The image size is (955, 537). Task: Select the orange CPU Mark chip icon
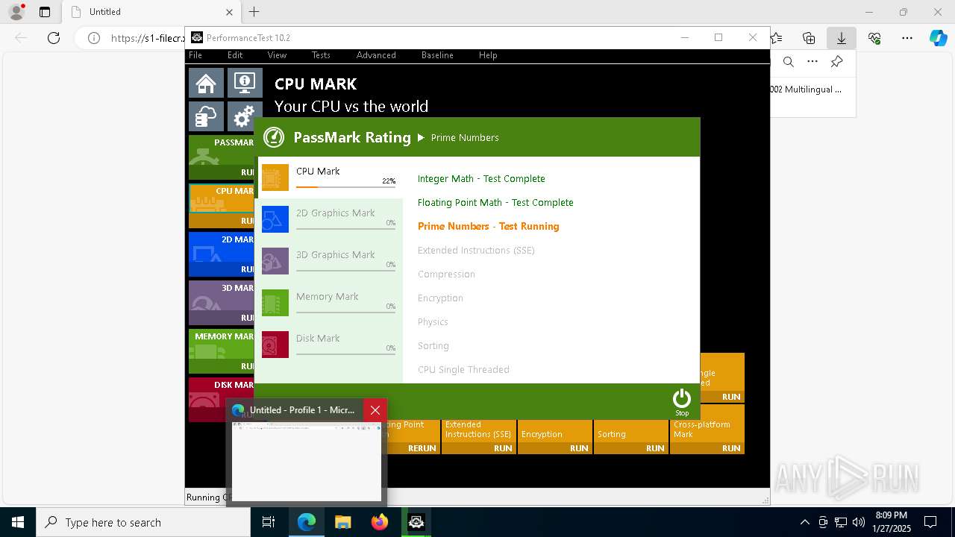coord(275,178)
